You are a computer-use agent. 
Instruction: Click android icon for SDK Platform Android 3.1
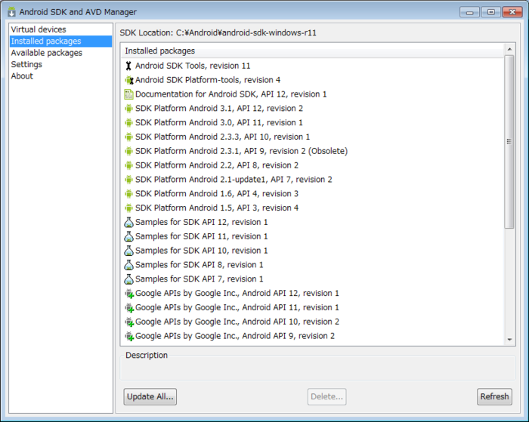128,109
